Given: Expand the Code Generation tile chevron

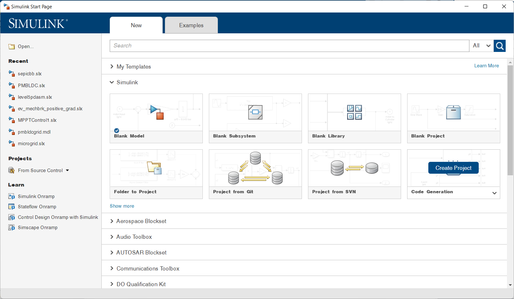Looking at the screenshot, I should [494, 193].
